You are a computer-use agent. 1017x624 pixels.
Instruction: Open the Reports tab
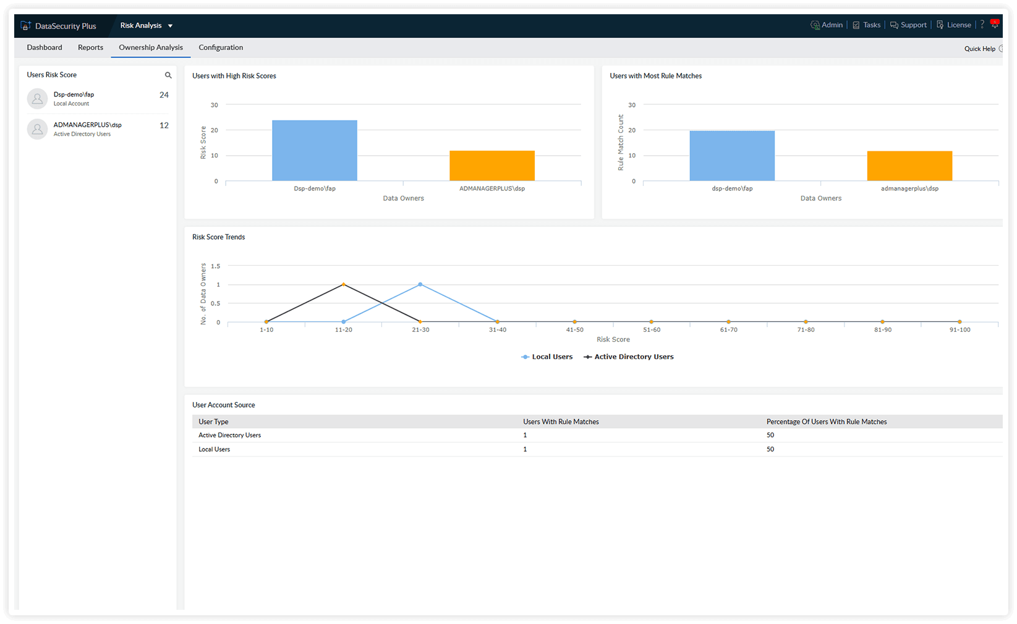pyautogui.click(x=90, y=48)
